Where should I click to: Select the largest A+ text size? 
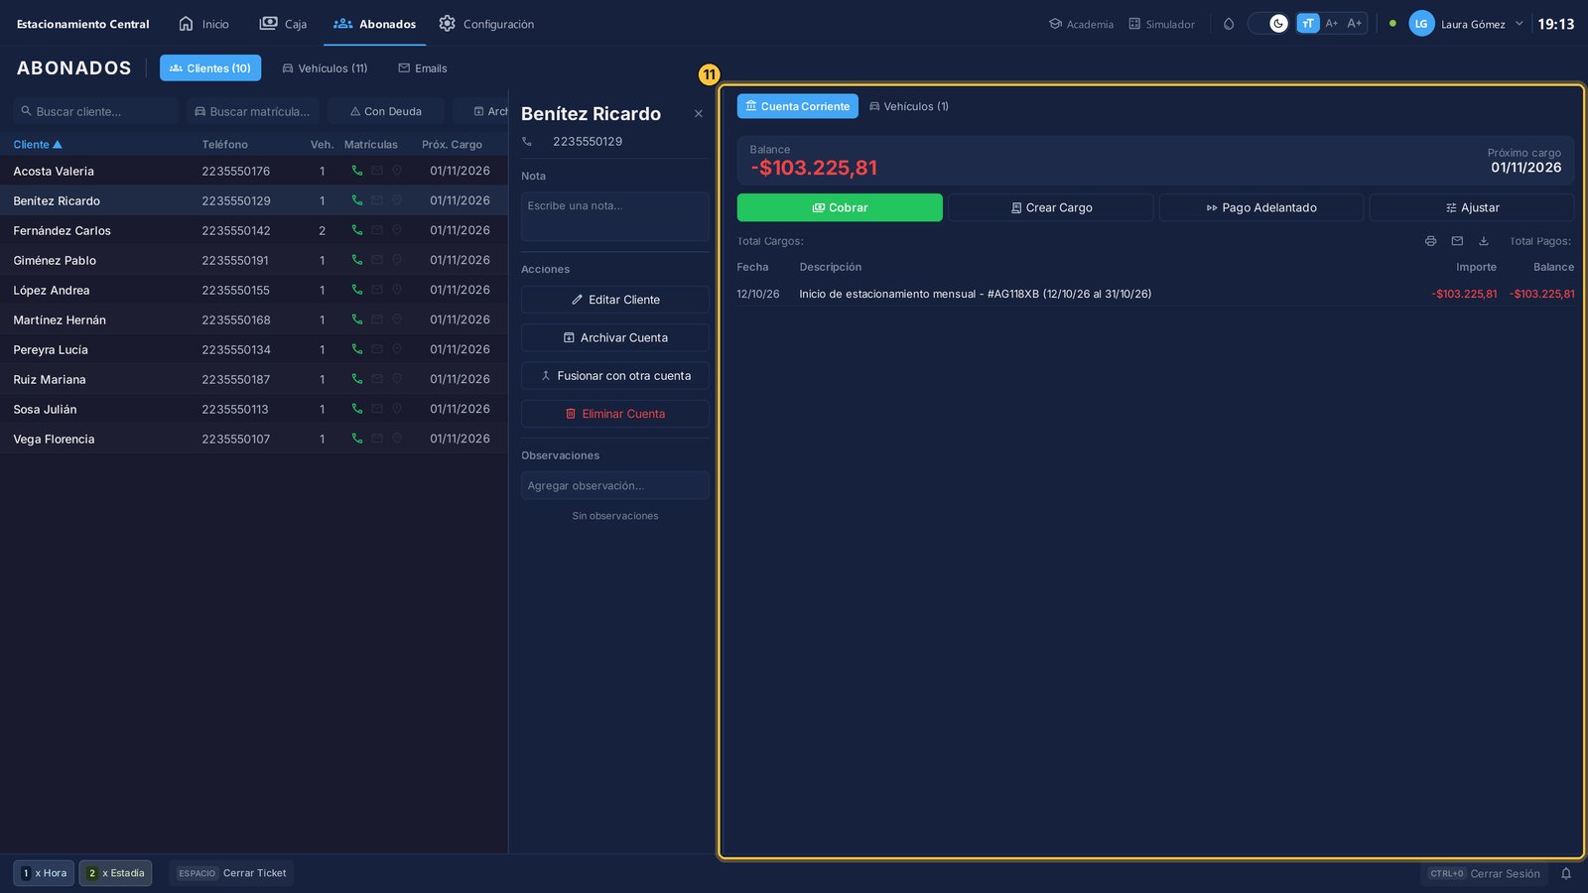[x=1355, y=24]
